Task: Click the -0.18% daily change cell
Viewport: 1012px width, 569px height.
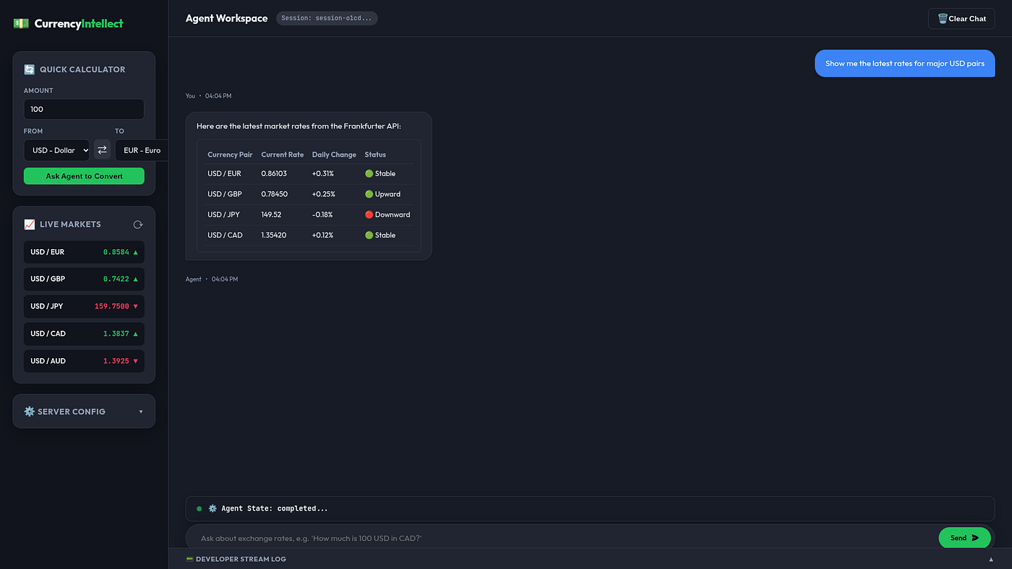Action: click(x=322, y=214)
